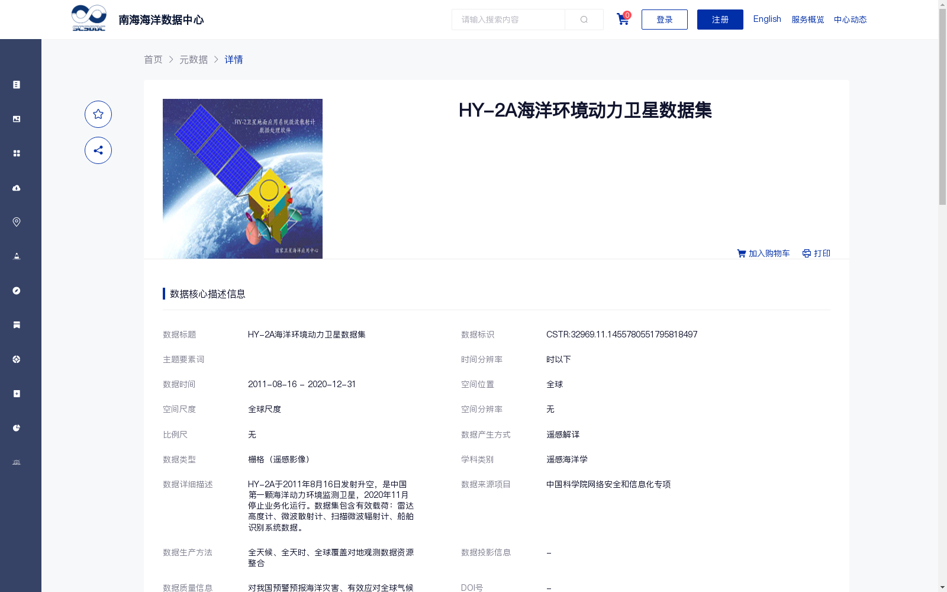Click the 登录 login button

(665, 20)
